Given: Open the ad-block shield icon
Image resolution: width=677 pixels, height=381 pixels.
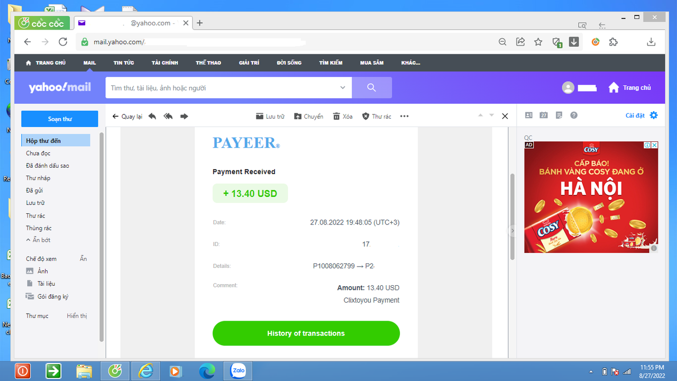Looking at the screenshot, I should (556, 42).
